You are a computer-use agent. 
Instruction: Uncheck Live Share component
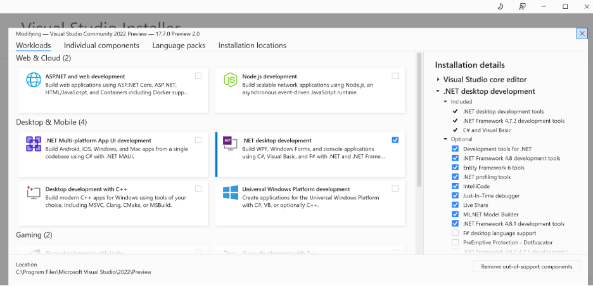455,205
